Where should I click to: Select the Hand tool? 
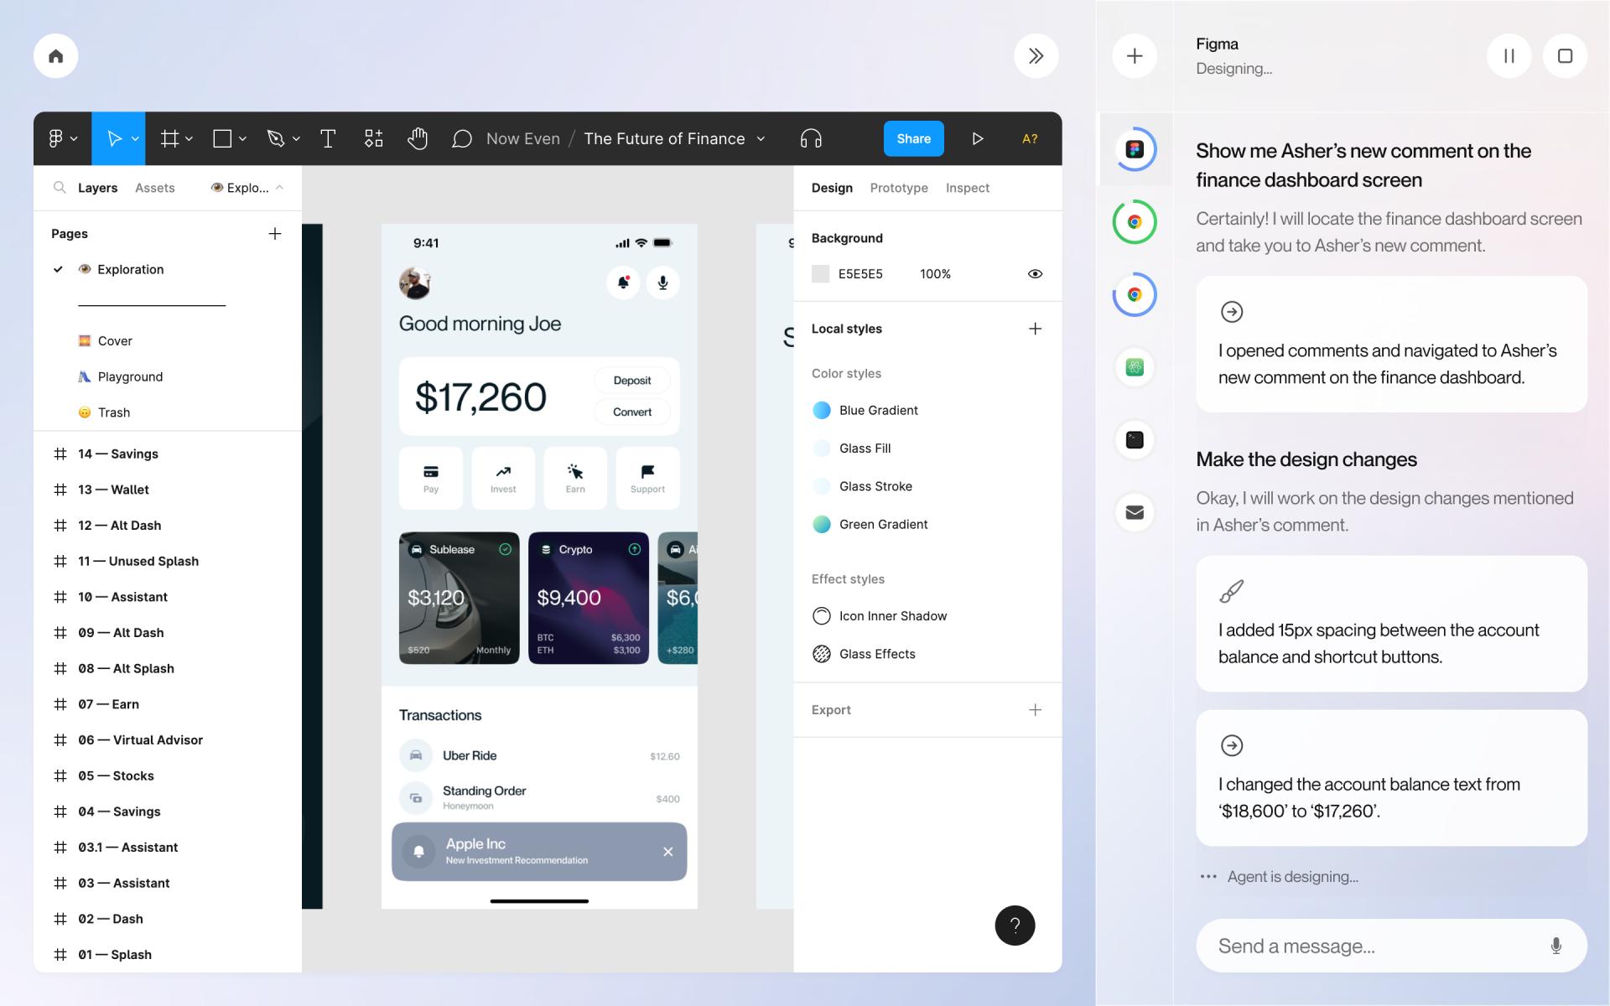[418, 138]
